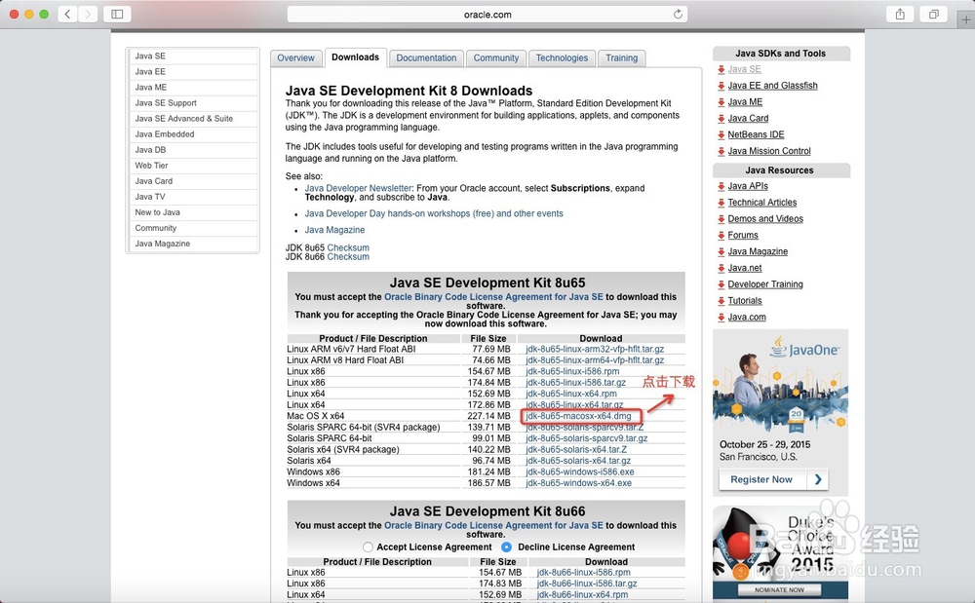The width and height of the screenshot is (975, 603).
Task: Open the Java.net resource link
Action: [x=745, y=268]
